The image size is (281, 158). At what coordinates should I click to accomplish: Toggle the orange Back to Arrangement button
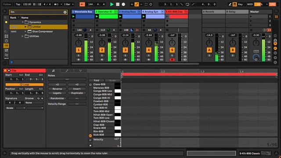tap(82, 4)
